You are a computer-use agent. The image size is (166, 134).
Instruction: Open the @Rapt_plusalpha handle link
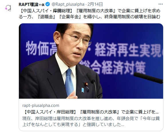[68, 5]
